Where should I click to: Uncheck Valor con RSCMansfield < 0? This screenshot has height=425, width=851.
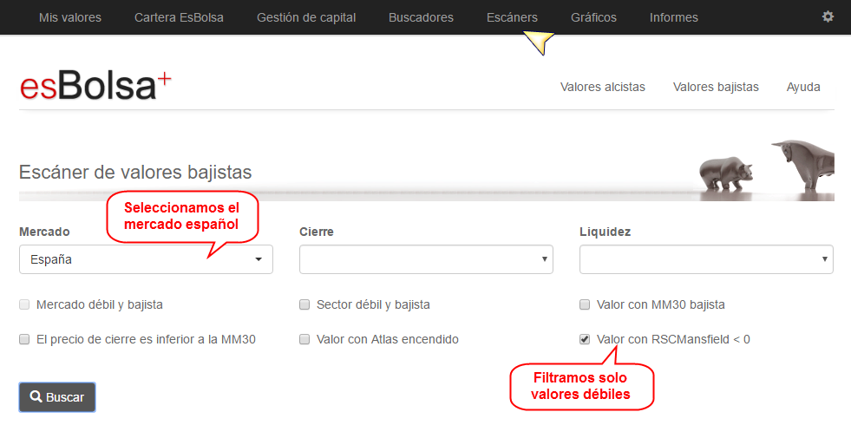point(585,340)
